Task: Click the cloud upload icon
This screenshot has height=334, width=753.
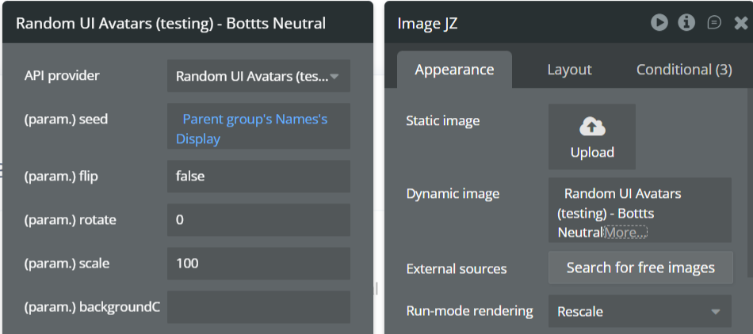Action: pos(592,127)
